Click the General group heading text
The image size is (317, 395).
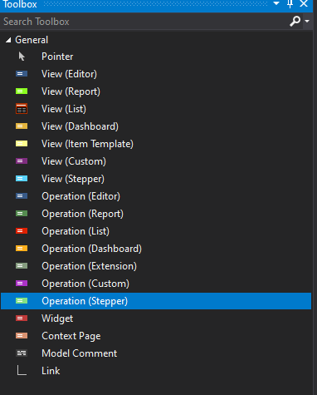click(32, 40)
